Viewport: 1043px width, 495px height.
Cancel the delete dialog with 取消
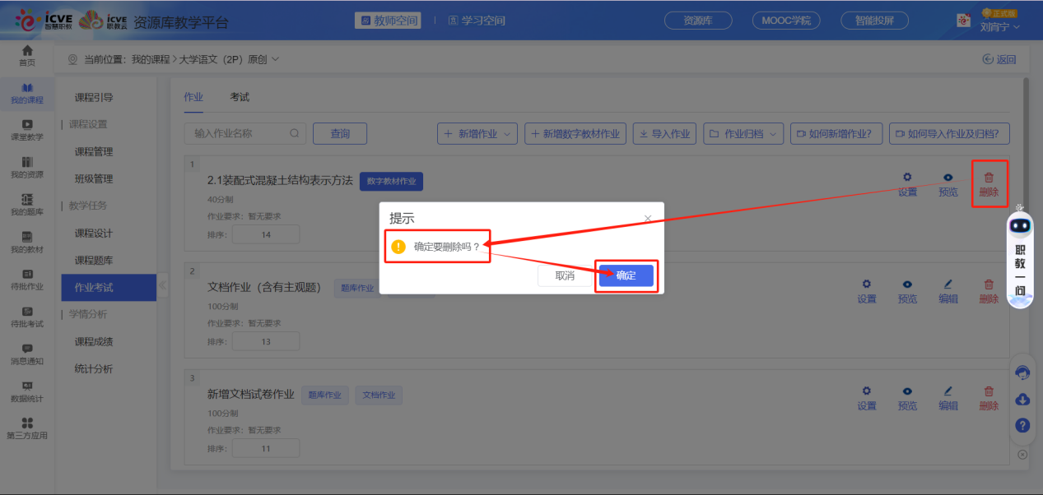565,275
